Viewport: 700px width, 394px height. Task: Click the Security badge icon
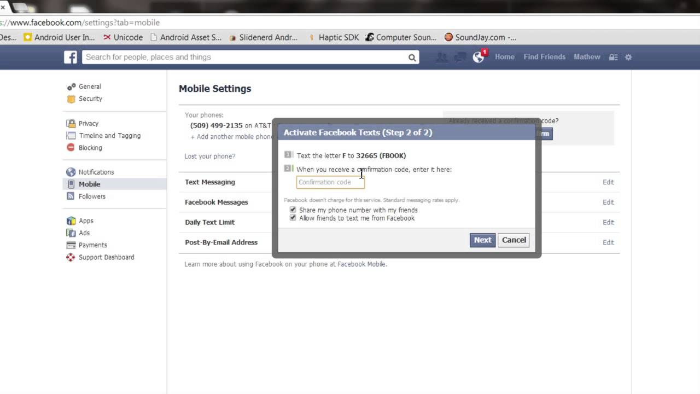point(71,99)
